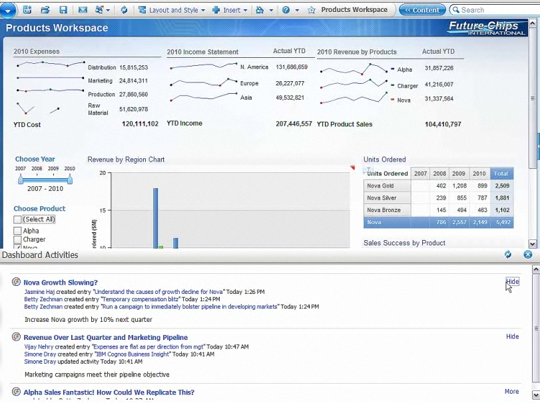Viewport: 540px width, 403px height.
Task: Check the Alpha product checkbox
Action: tap(17, 230)
